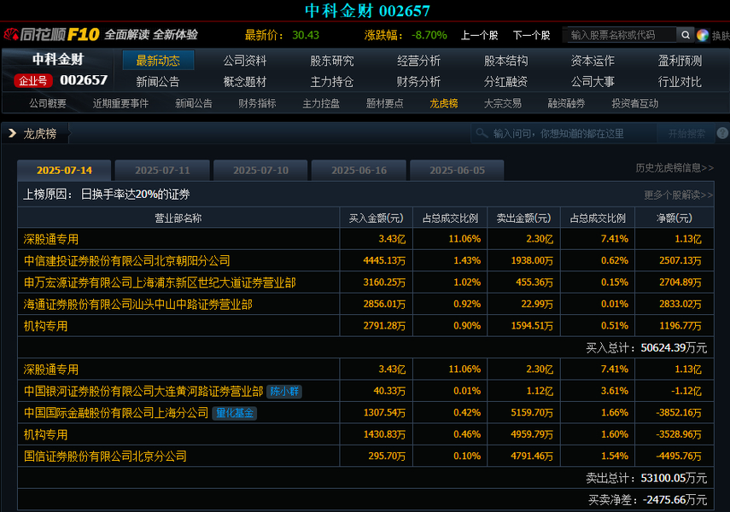The image size is (730, 512).
Task: Open the 股东研究 menu item
Action: [331, 61]
